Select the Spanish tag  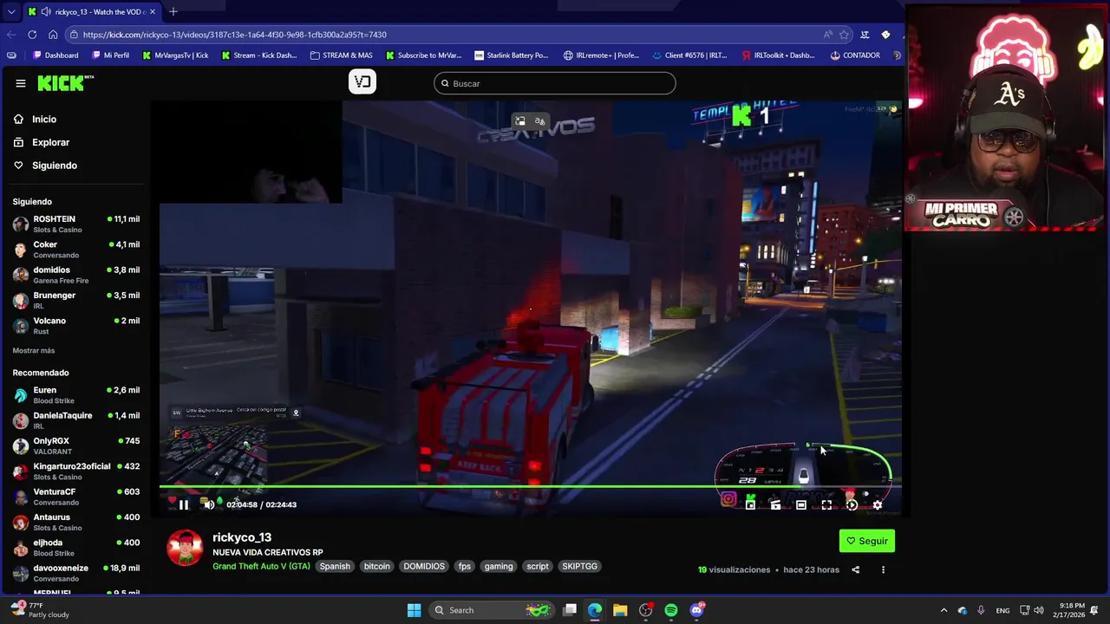coord(335,566)
